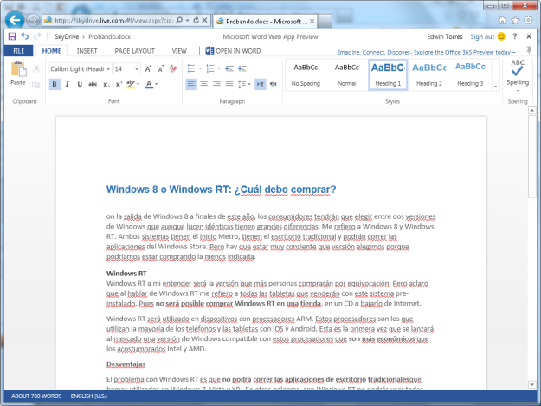Expand font color options arrow
541x406 pixels.
[x=157, y=84]
